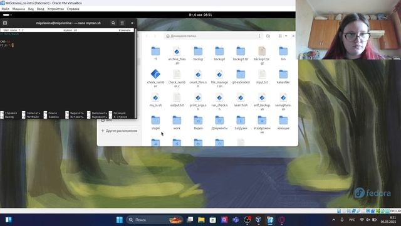Open the Устройства menu in VirtualBox

coord(56,9)
